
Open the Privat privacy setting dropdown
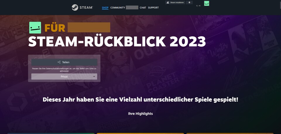click(64, 76)
